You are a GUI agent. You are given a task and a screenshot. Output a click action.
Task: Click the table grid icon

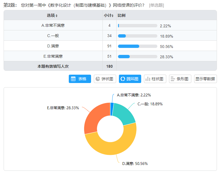(x=73, y=79)
